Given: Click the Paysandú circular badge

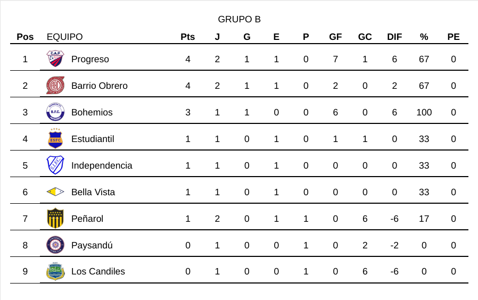Looking at the screenshot, I should click(55, 245).
